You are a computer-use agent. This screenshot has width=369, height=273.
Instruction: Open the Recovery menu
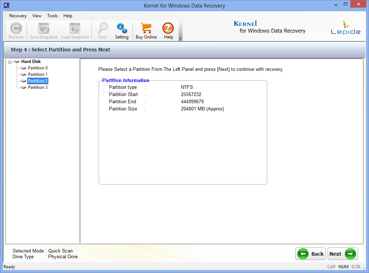coord(18,16)
